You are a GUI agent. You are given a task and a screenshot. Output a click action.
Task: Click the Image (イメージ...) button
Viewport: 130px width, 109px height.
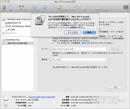116,49
